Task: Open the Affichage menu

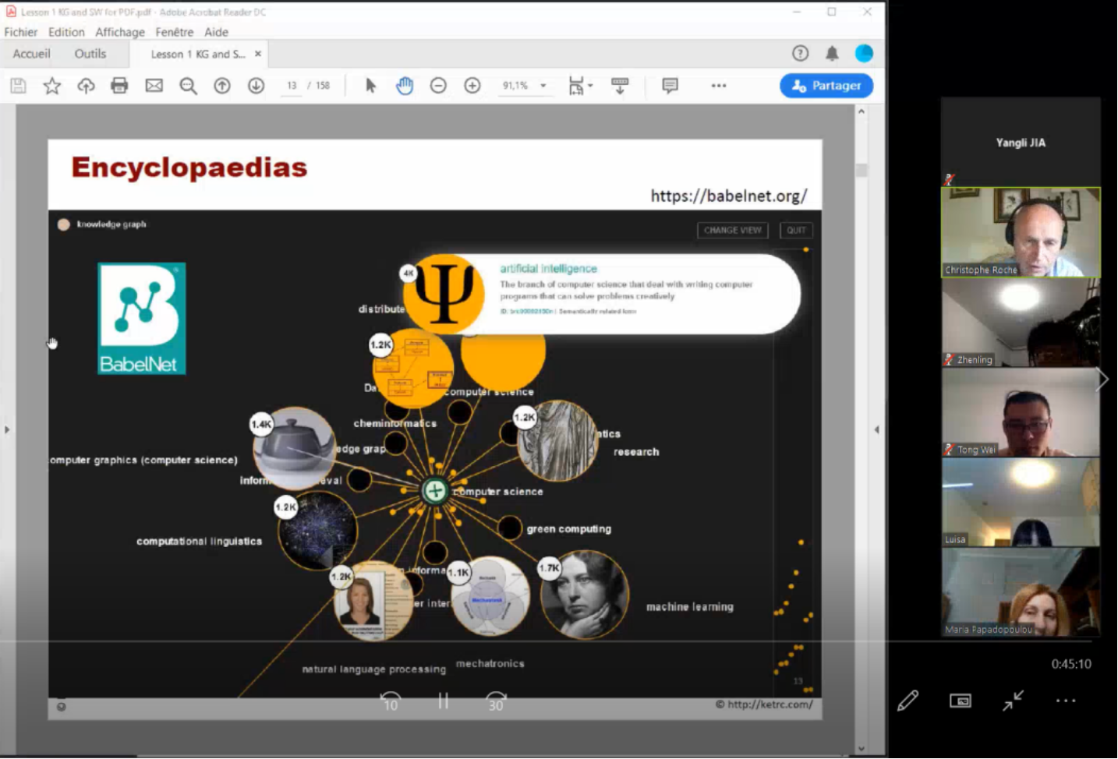Action: (119, 32)
